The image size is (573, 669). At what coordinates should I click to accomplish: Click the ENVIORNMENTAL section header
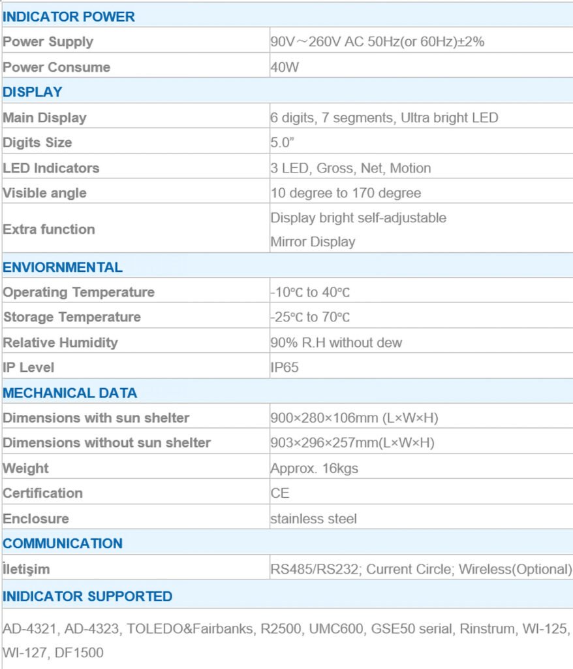pyautogui.click(x=63, y=267)
